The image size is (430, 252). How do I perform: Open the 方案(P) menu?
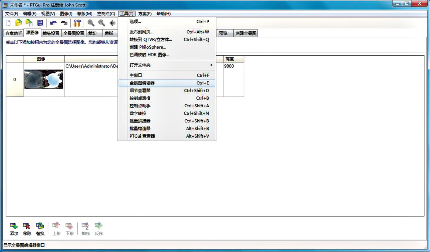pos(145,14)
